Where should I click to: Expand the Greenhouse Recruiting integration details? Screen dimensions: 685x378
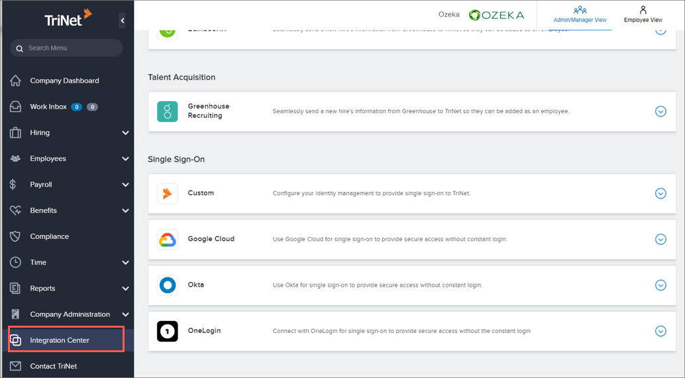[660, 111]
